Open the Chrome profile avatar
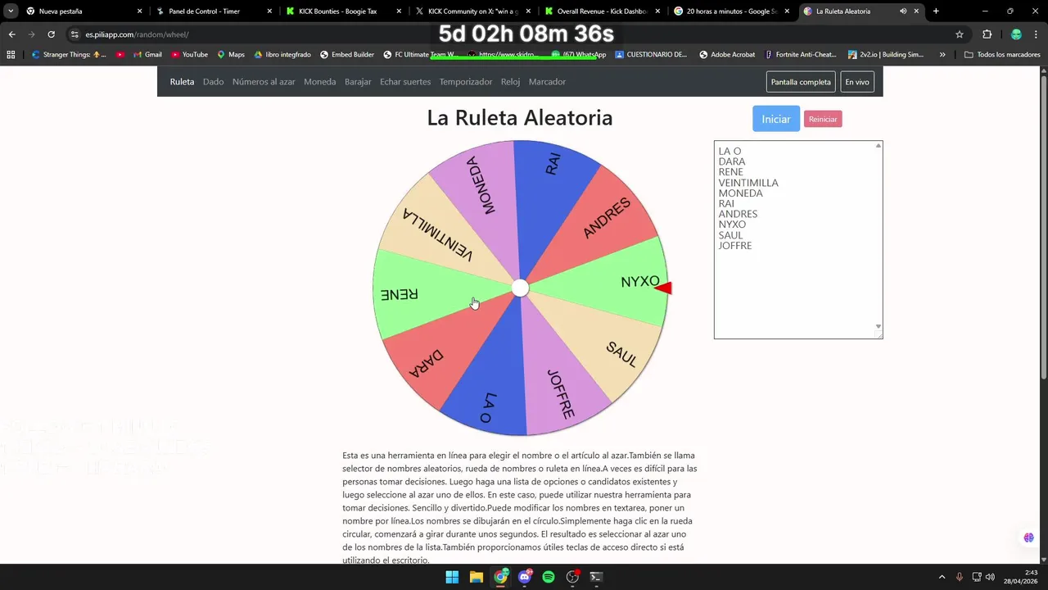Image resolution: width=1048 pixels, height=590 pixels. [1016, 34]
